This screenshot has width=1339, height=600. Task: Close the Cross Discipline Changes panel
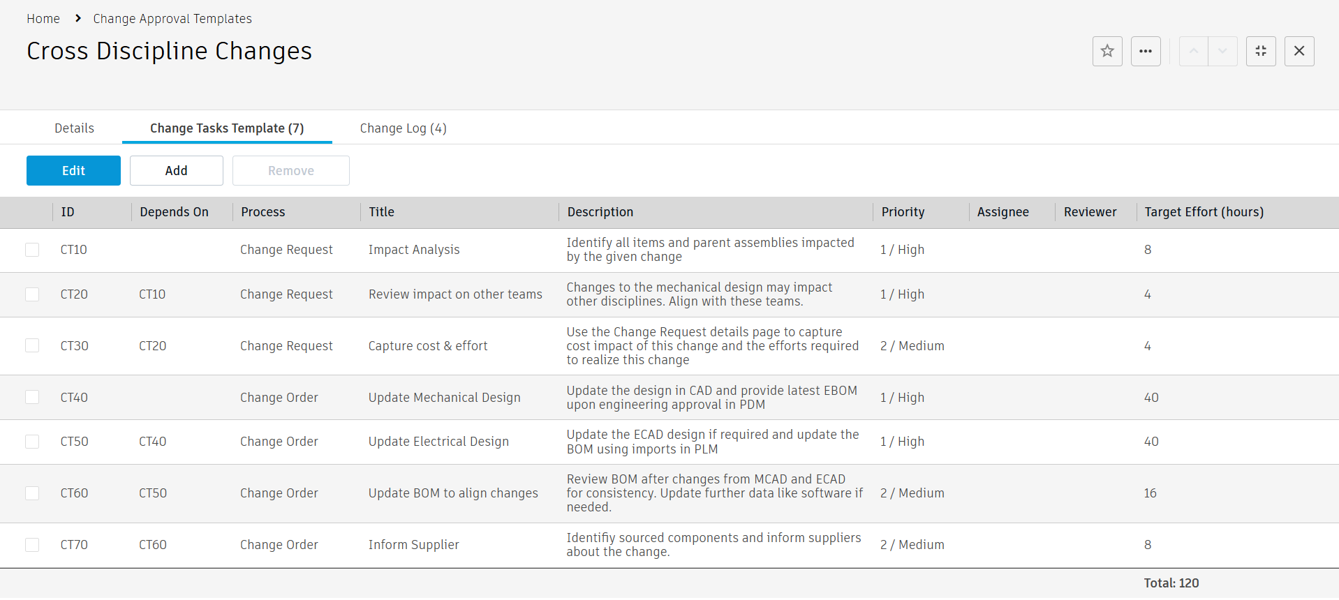pos(1299,51)
